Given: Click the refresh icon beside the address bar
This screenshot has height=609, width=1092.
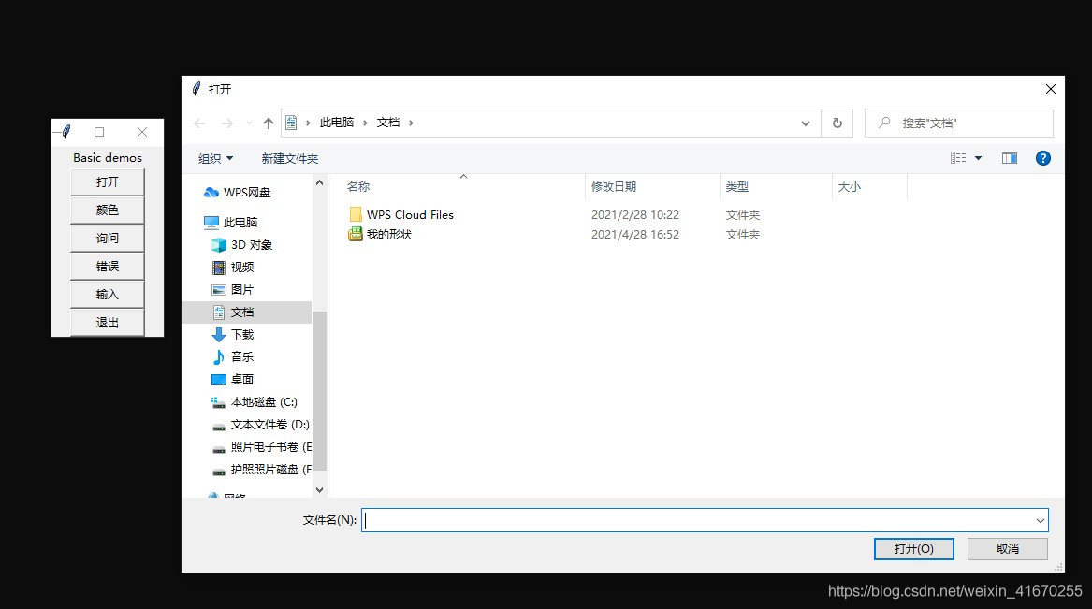Looking at the screenshot, I should (x=837, y=123).
